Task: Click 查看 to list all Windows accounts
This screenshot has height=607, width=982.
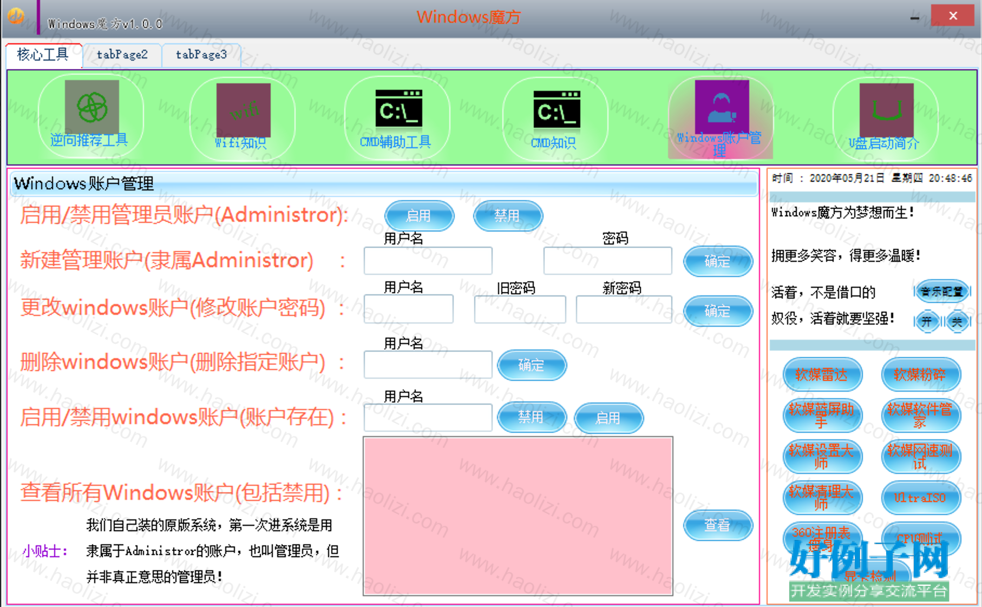Action: click(x=718, y=525)
